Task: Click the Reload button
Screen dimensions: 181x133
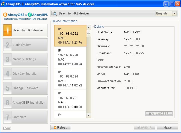Action: coord(60,128)
